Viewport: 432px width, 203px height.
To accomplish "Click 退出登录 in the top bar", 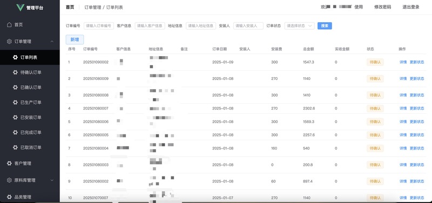I will point(411,7).
